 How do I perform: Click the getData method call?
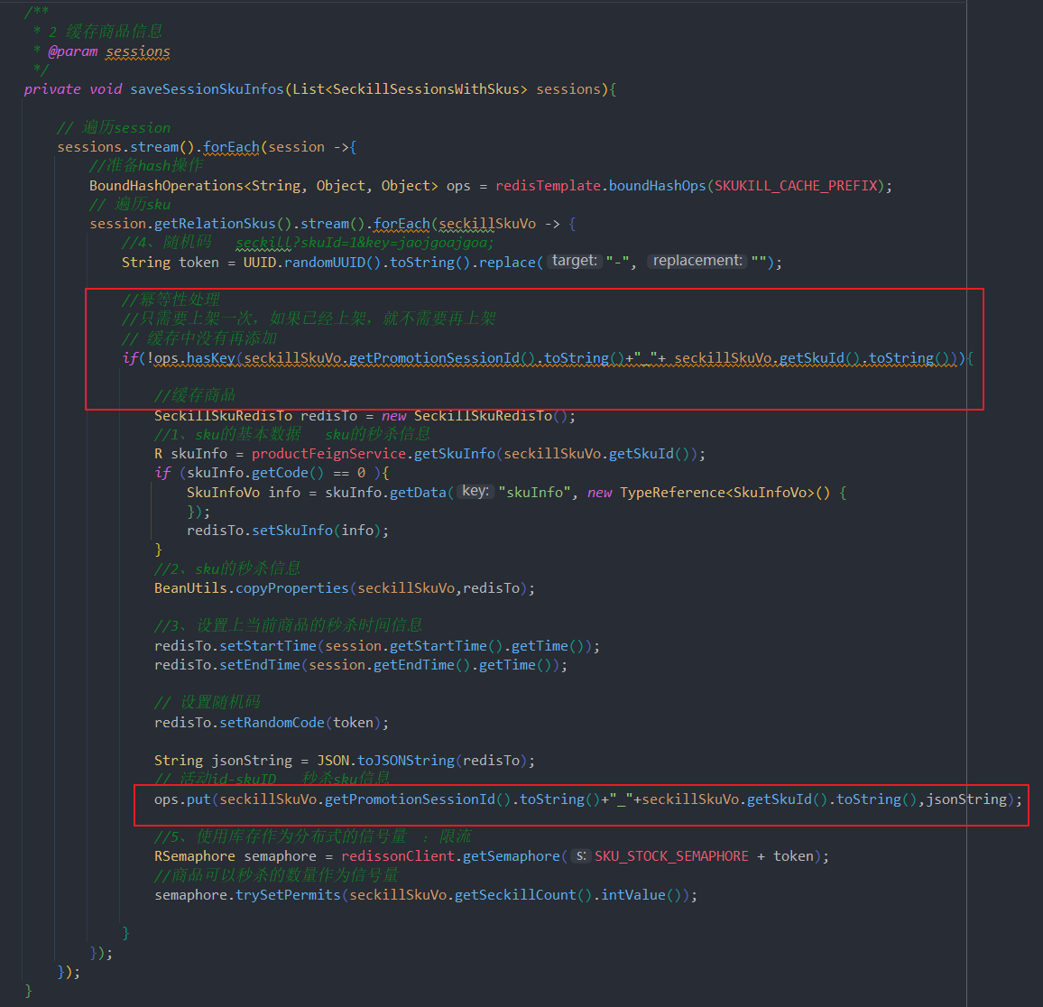point(418,493)
